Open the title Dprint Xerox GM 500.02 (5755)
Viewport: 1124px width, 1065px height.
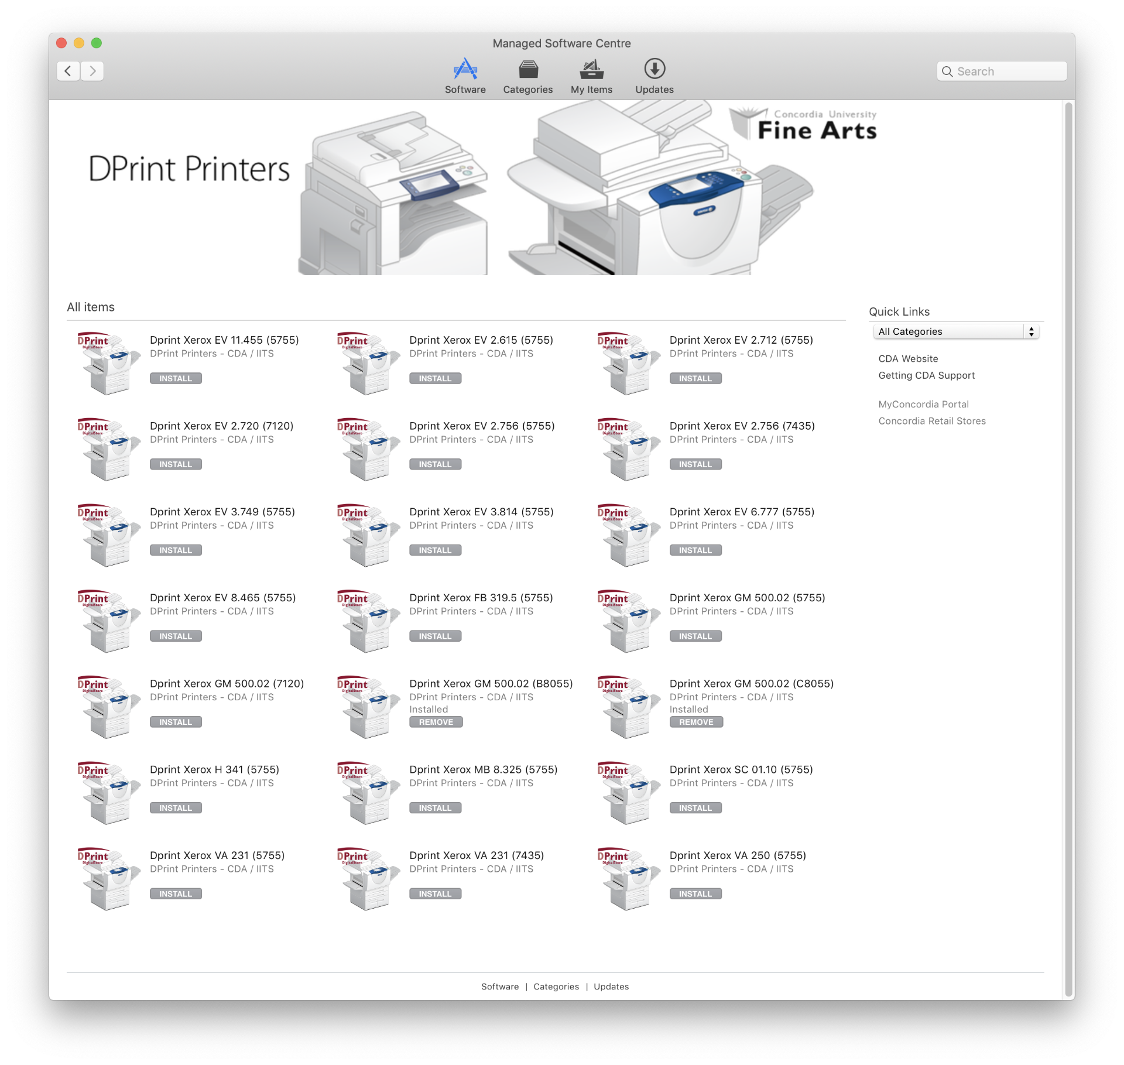pos(747,598)
